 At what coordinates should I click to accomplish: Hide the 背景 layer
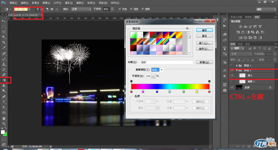click(232, 87)
